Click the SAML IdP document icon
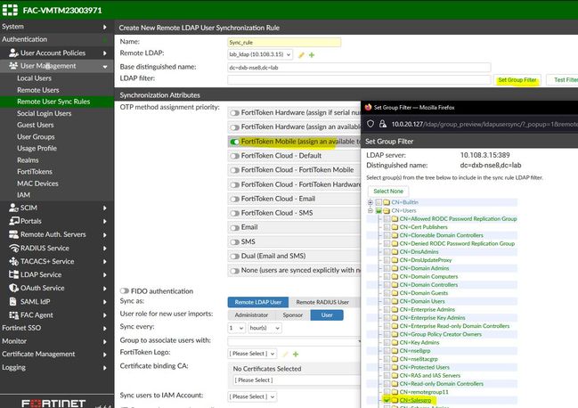Image resolution: width=578 pixels, height=408 pixels. pos(12,301)
